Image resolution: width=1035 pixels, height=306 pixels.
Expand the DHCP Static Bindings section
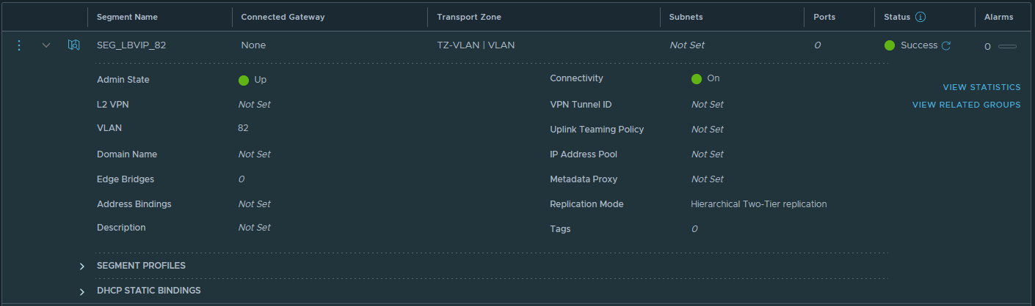tap(83, 291)
